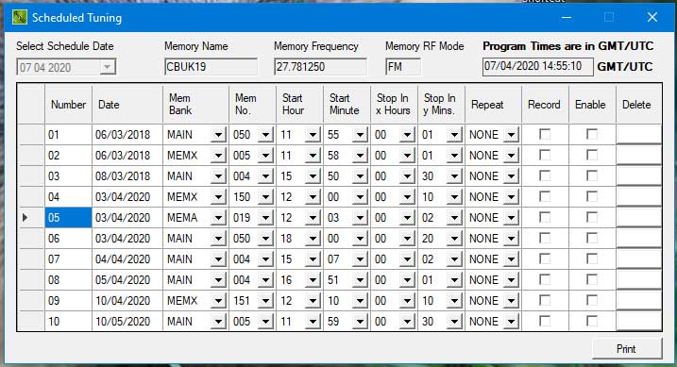
Task: Open Repeat dropdown in row 07
Action: click(x=511, y=259)
